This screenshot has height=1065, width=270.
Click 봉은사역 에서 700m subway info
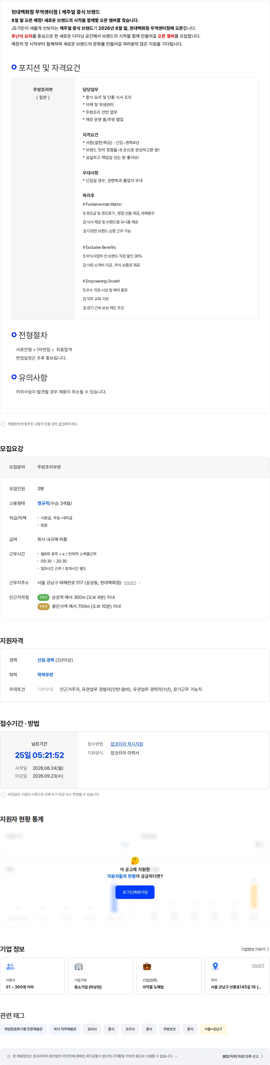click(x=86, y=606)
